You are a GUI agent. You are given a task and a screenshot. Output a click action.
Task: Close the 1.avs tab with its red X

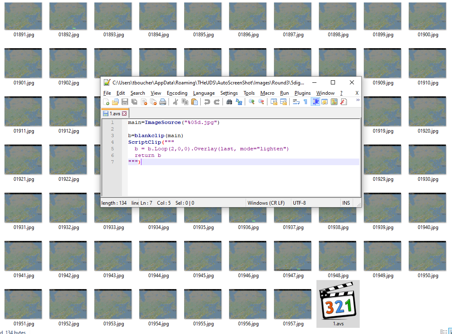(x=124, y=114)
